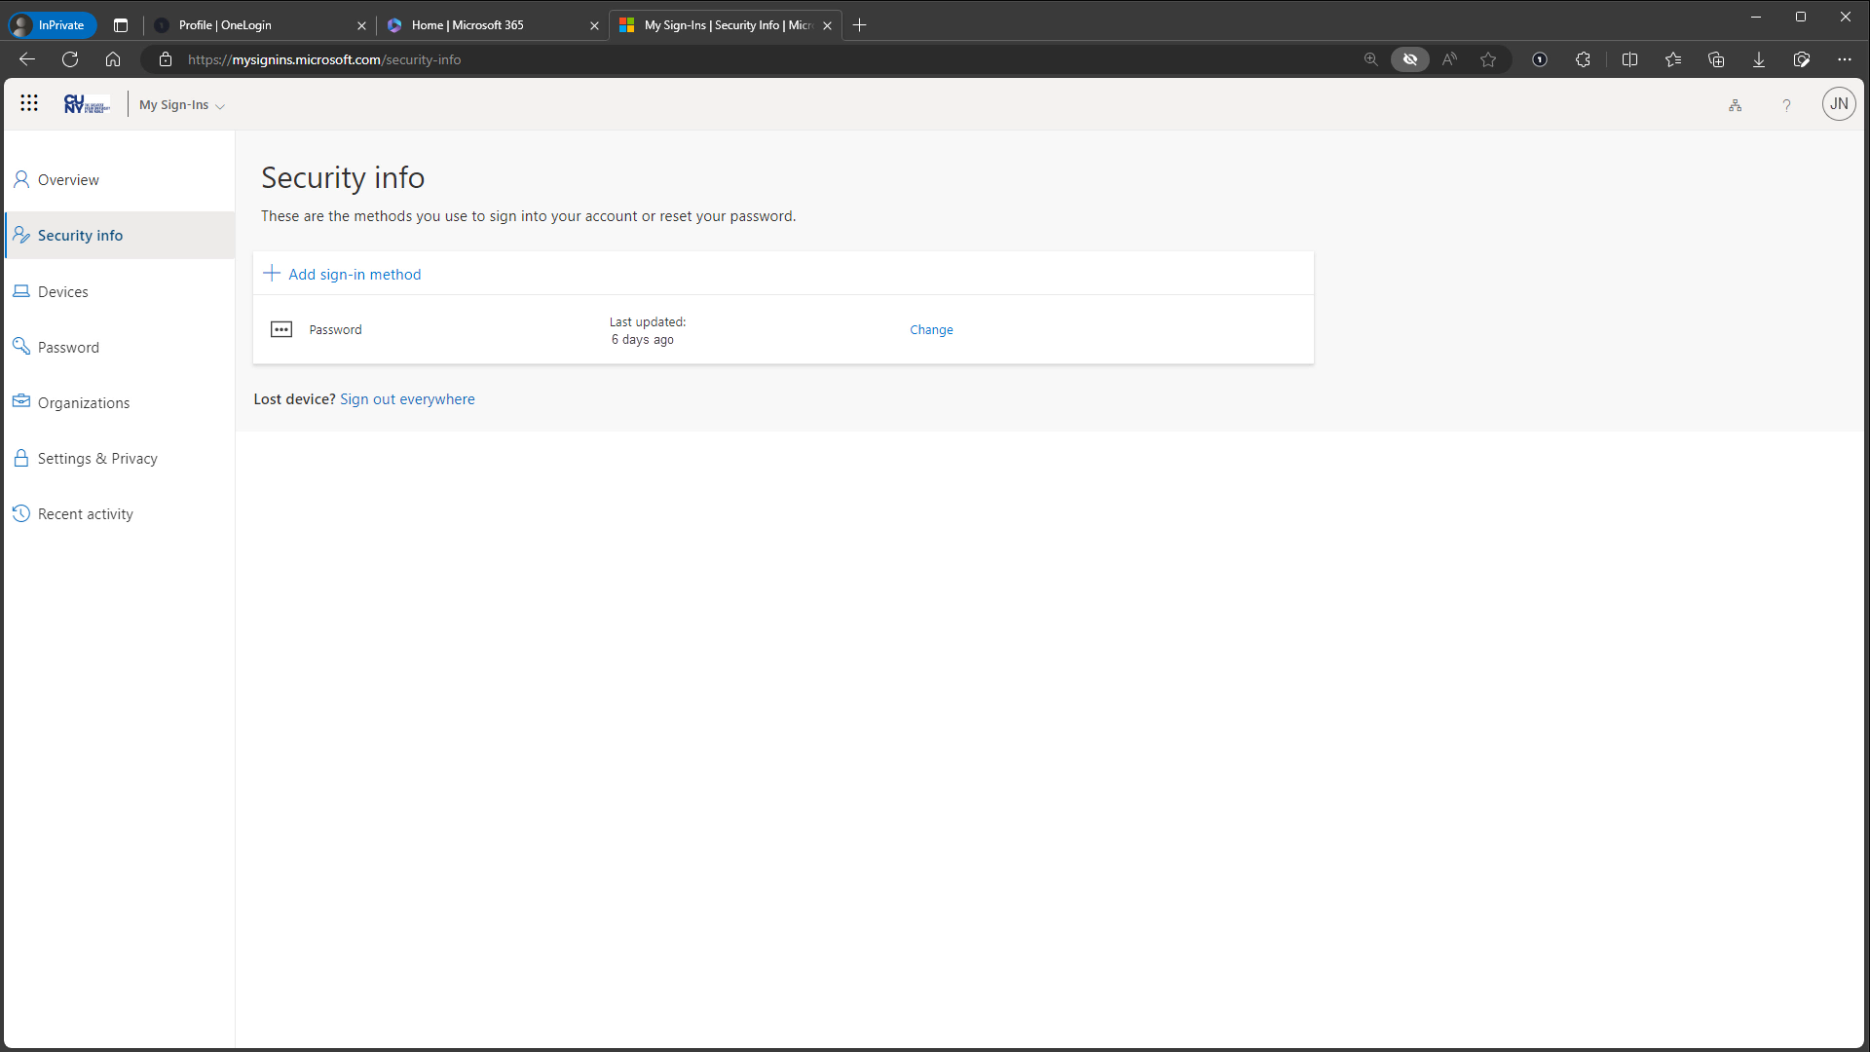Select Devices in the left navigation
The width and height of the screenshot is (1870, 1052).
(62, 292)
